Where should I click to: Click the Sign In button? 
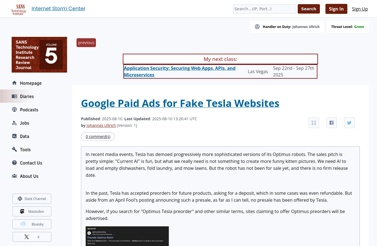(x=336, y=9)
